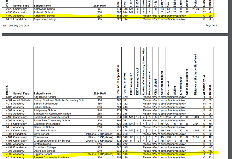Image resolution: width=232 pixels, height=159 pixels.
Task: Click the PAN value 175 (incl. 4 RP places)
Action: [100, 154]
